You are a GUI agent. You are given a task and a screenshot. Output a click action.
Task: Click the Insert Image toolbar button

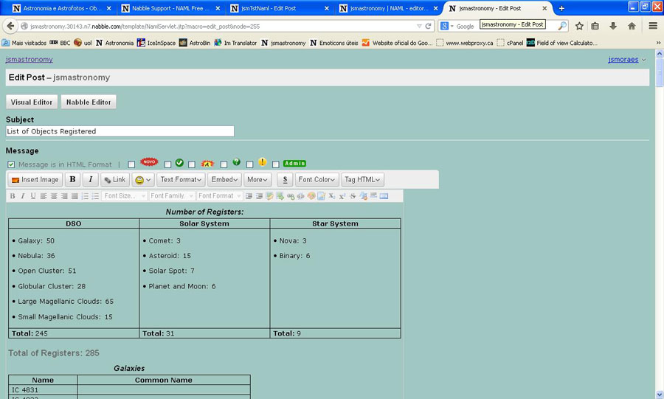35,179
